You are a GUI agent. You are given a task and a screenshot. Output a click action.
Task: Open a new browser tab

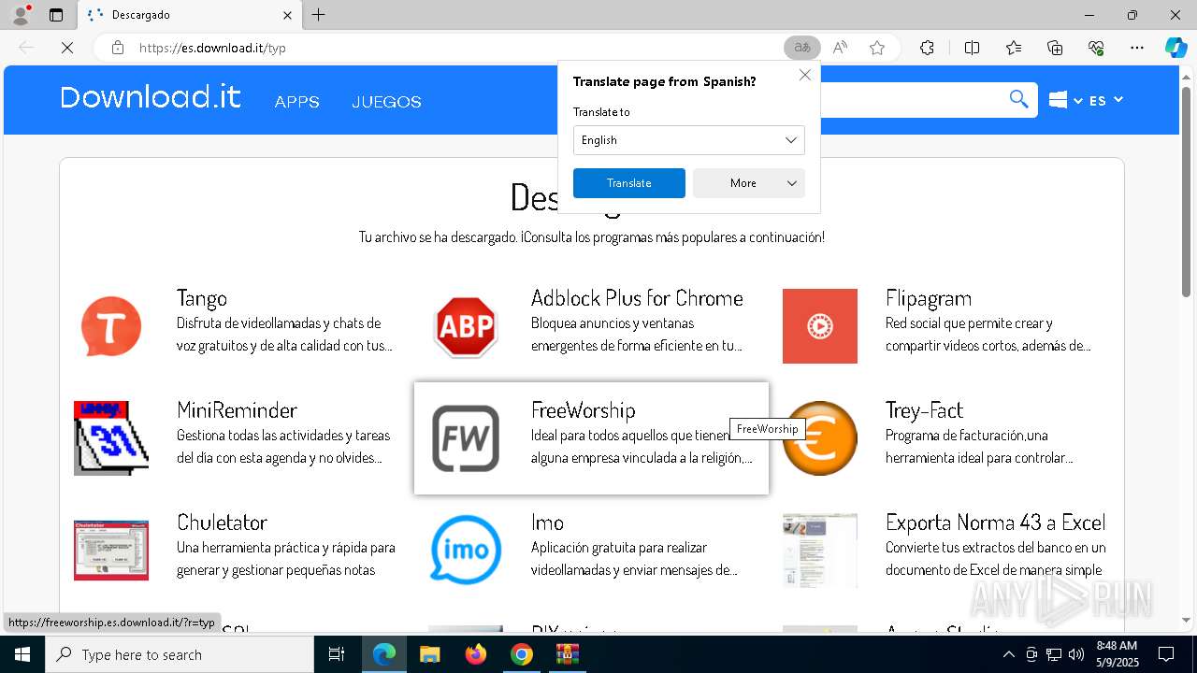coord(319,15)
